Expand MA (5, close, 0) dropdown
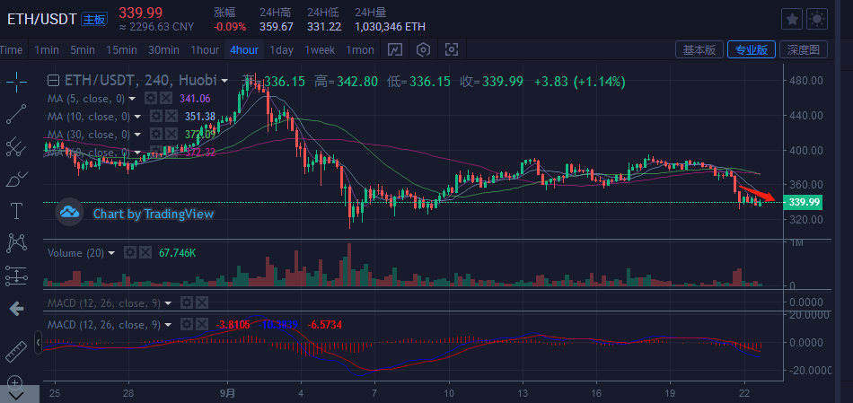 [x=132, y=99]
